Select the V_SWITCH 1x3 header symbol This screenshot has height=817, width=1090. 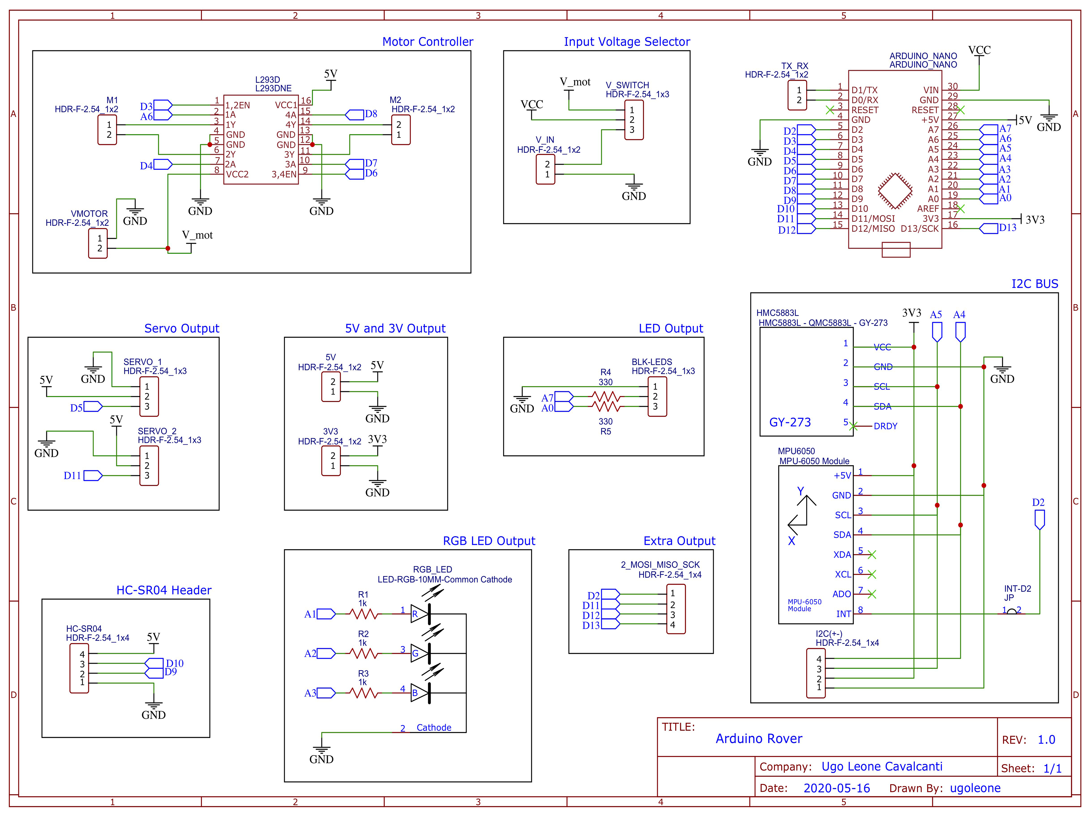point(634,120)
